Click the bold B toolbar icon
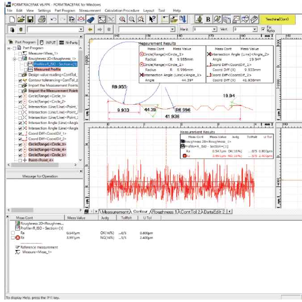 click(208, 19)
